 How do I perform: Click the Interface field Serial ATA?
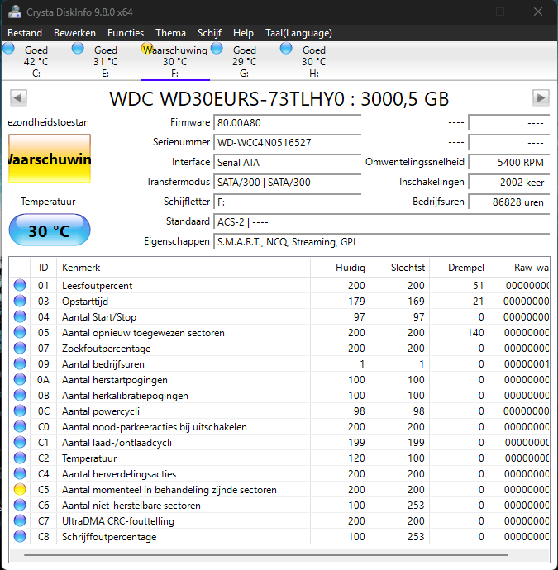click(x=288, y=162)
